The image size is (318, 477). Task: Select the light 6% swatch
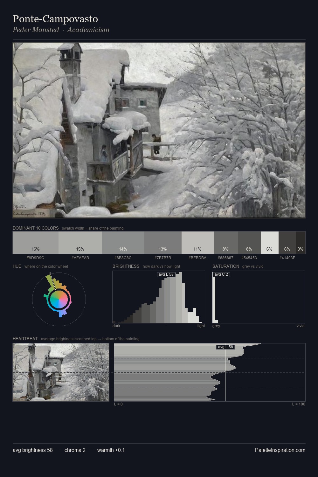270,243
